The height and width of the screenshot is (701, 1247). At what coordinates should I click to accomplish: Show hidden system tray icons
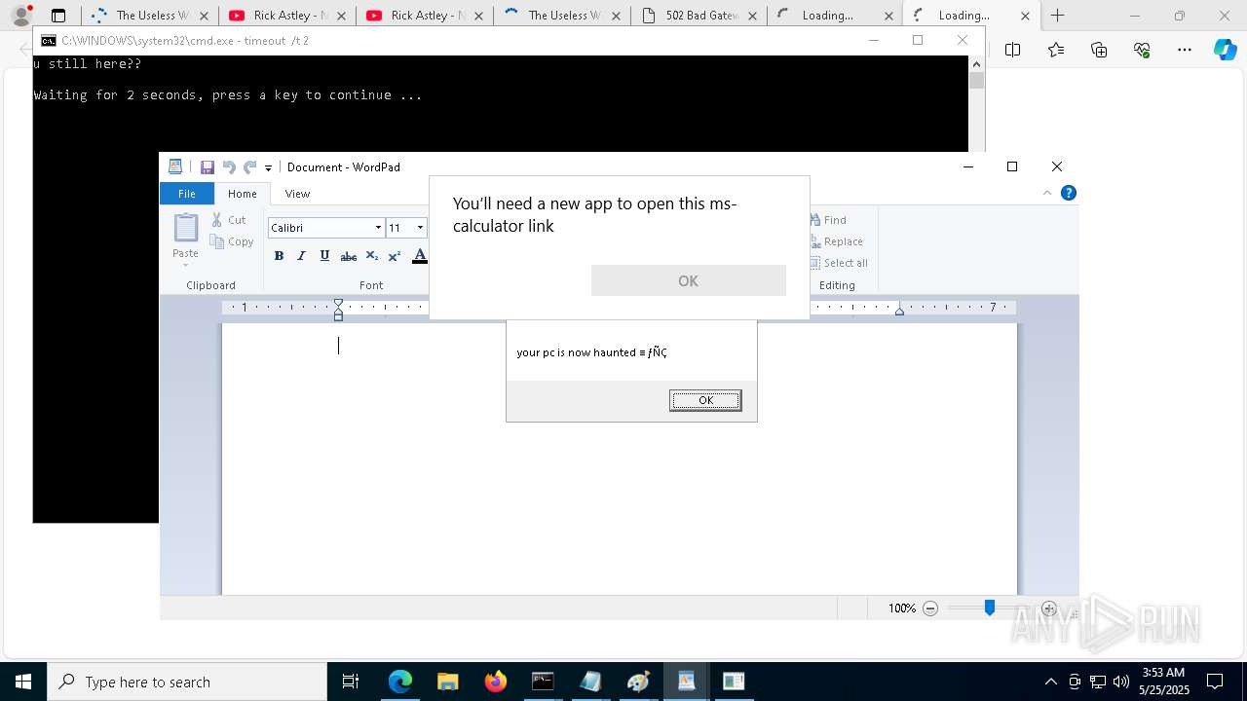1050,682
